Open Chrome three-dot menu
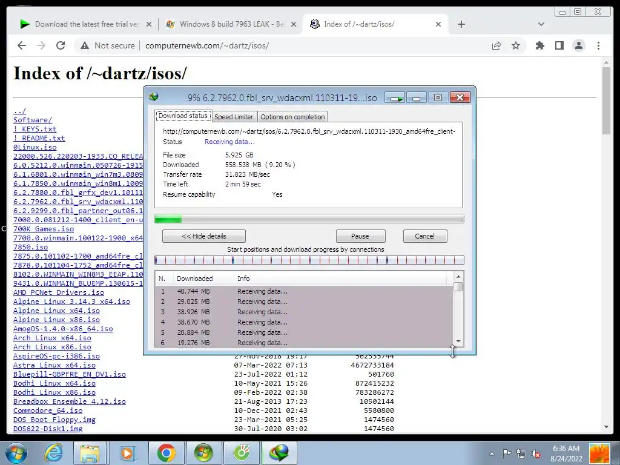This screenshot has height=465, width=620. click(x=598, y=45)
